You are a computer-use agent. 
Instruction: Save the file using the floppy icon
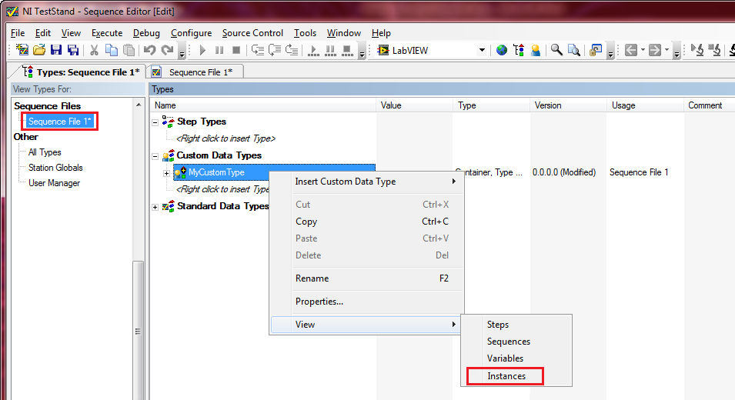(x=56, y=50)
